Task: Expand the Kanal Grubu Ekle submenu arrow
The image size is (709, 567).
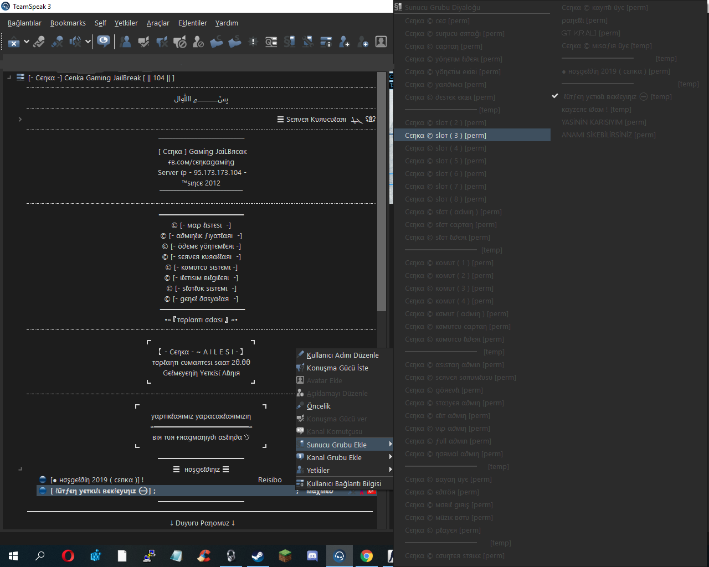Action: click(390, 457)
